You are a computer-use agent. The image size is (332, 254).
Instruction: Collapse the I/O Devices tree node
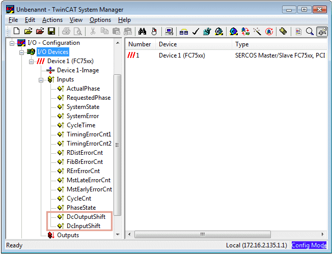click(21, 52)
